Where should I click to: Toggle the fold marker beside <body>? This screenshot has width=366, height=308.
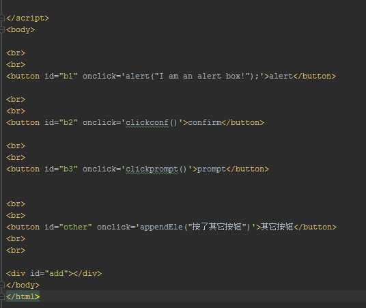click(2, 29)
